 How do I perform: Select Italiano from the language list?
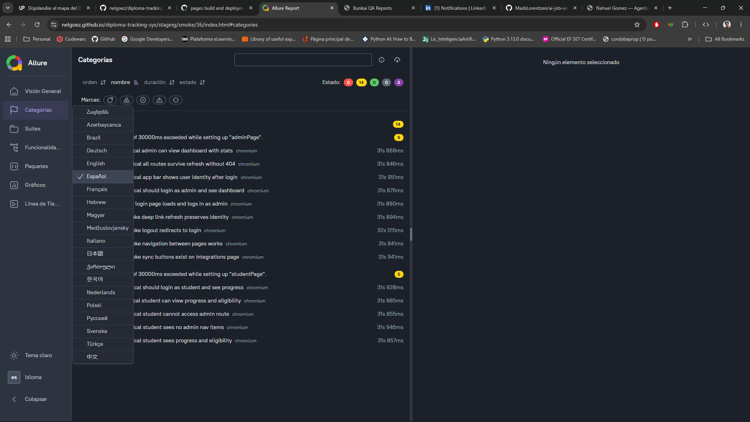103,241
